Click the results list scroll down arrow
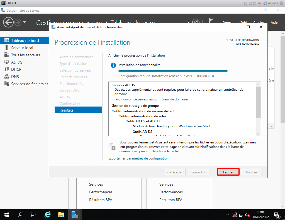The width and height of the screenshot is (285, 220). (258, 133)
